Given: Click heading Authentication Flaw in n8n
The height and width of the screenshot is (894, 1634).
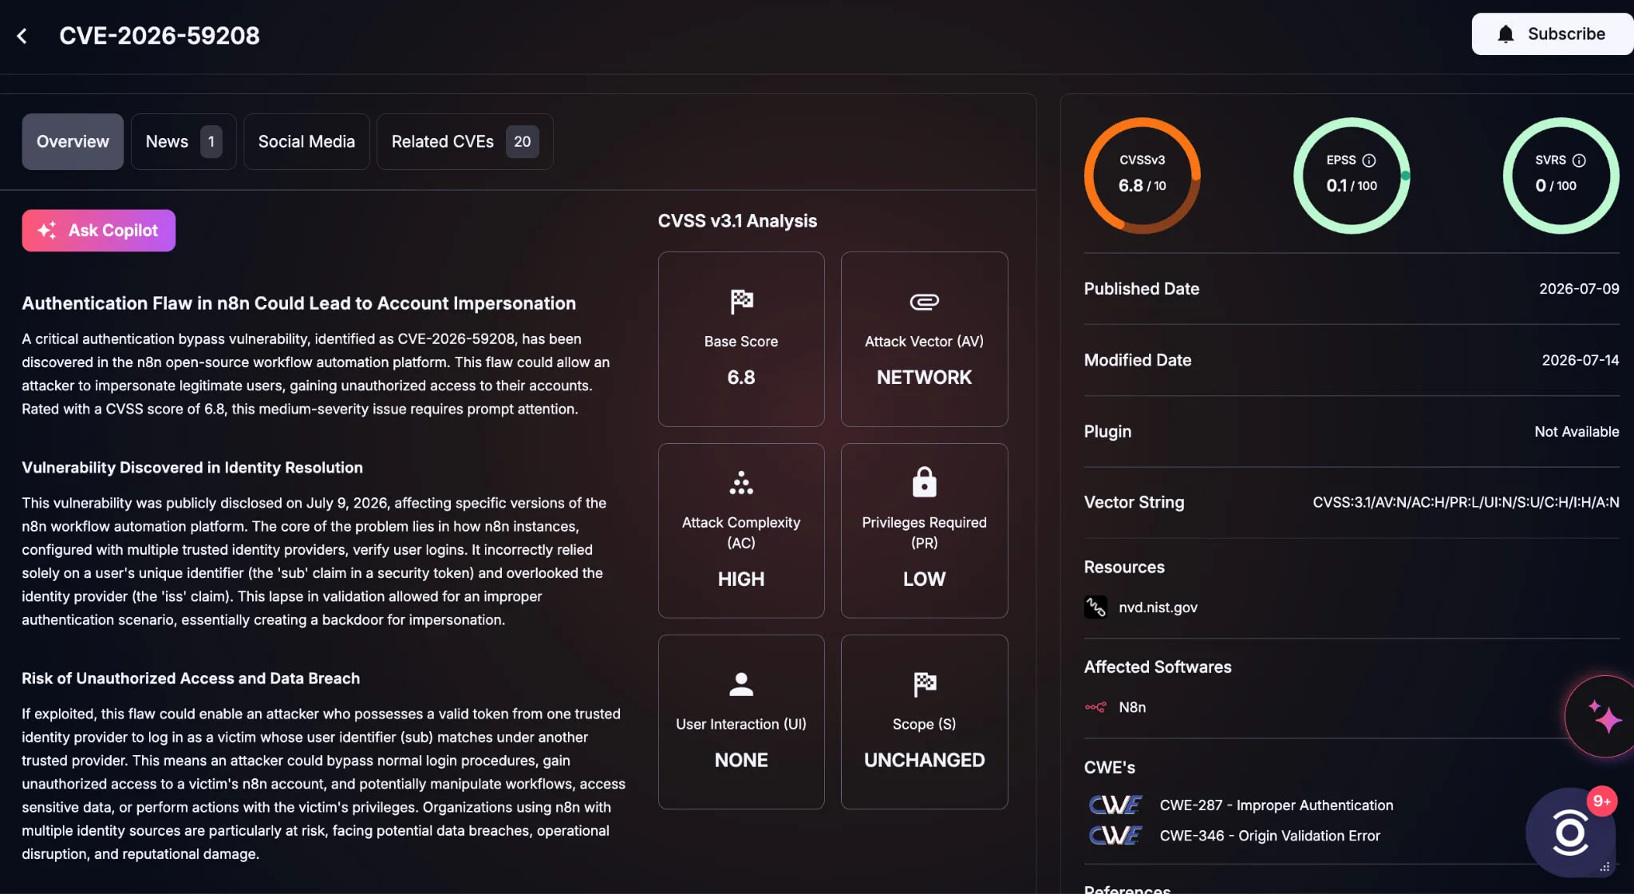Looking at the screenshot, I should [298, 303].
